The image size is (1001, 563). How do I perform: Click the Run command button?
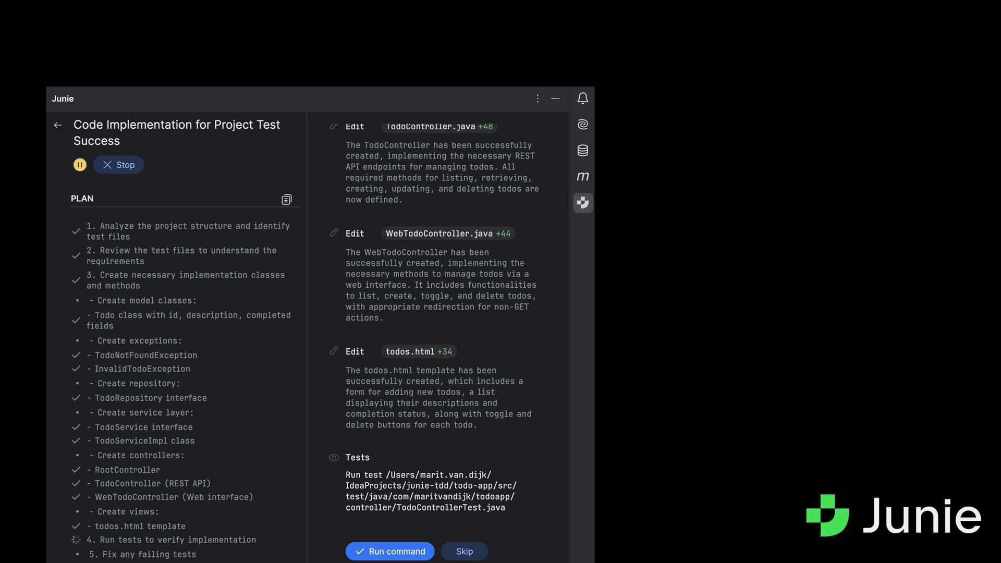(x=389, y=552)
